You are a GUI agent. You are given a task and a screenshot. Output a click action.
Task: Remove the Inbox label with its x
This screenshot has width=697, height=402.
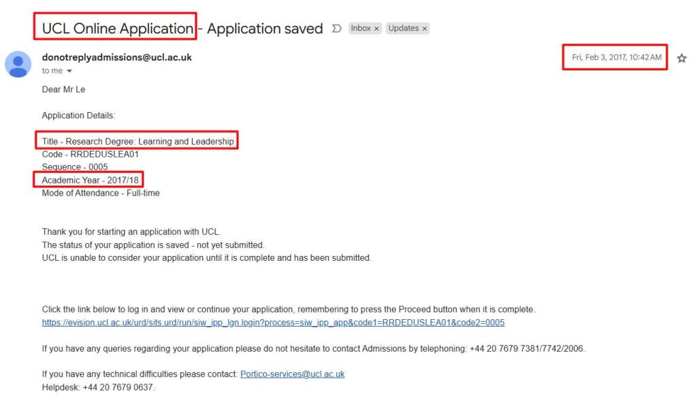[376, 29]
